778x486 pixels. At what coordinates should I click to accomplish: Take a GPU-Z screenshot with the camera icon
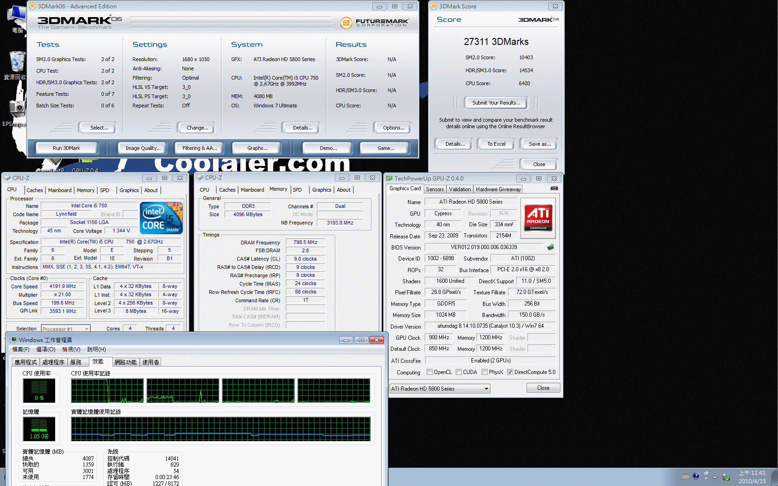(x=554, y=188)
